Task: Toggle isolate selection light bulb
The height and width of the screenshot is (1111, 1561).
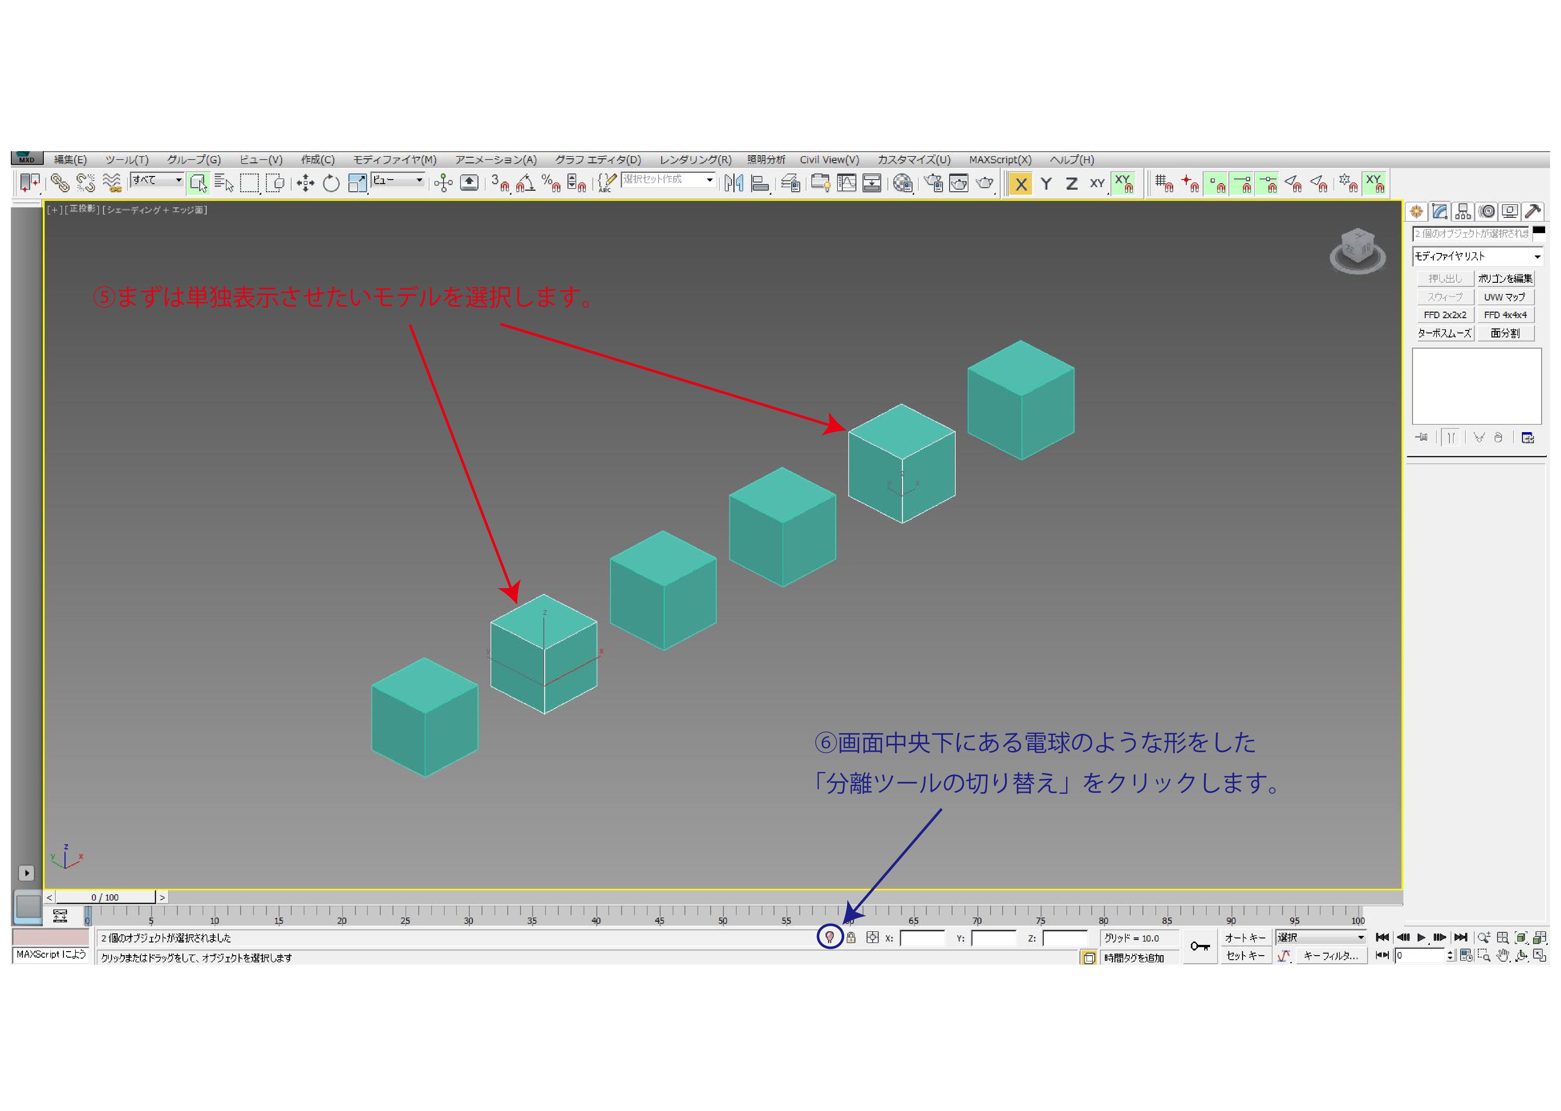Action: coord(829,937)
